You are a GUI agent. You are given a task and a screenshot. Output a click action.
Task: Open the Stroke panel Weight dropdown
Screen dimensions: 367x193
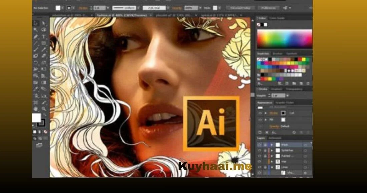click(x=287, y=96)
